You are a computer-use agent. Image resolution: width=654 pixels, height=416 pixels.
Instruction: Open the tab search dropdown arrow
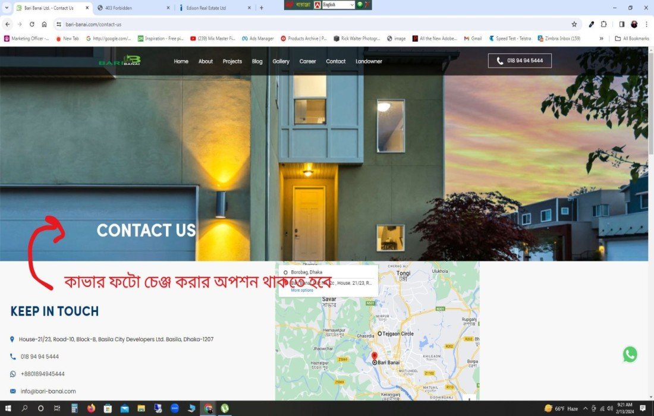7,8
